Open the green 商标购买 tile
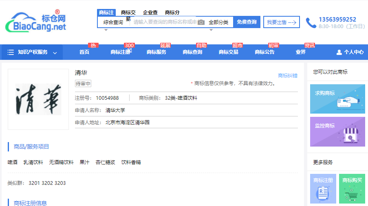The height and width of the screenshot is (206, 368). (352, 188)
